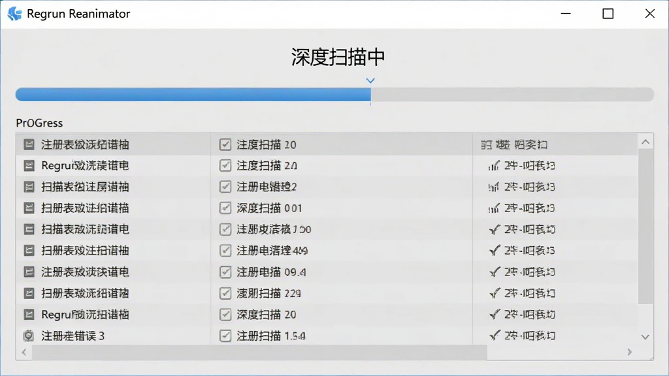The width and height of the screenshot is (669, 376).
Task: Click the list icon in the 深度扫描 001 row
Action: click(29, 208)
